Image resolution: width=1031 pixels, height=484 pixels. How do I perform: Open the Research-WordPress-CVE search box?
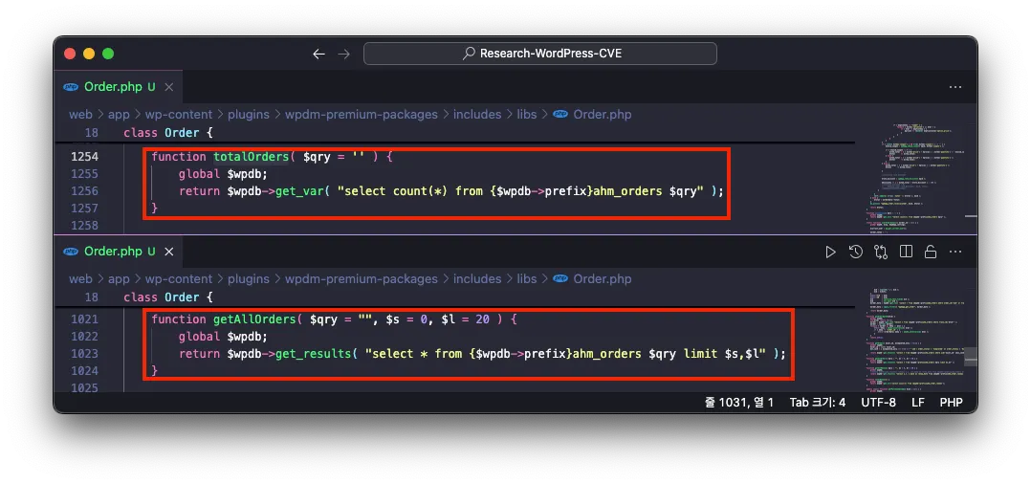click(539, 54)
